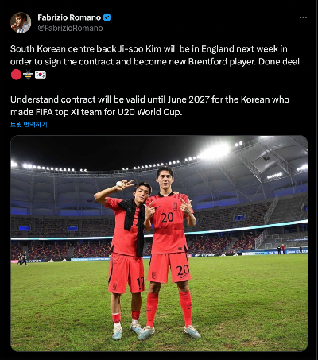
Task: Click the bright stadium floodlight in photo
Action: coord(216,150)
